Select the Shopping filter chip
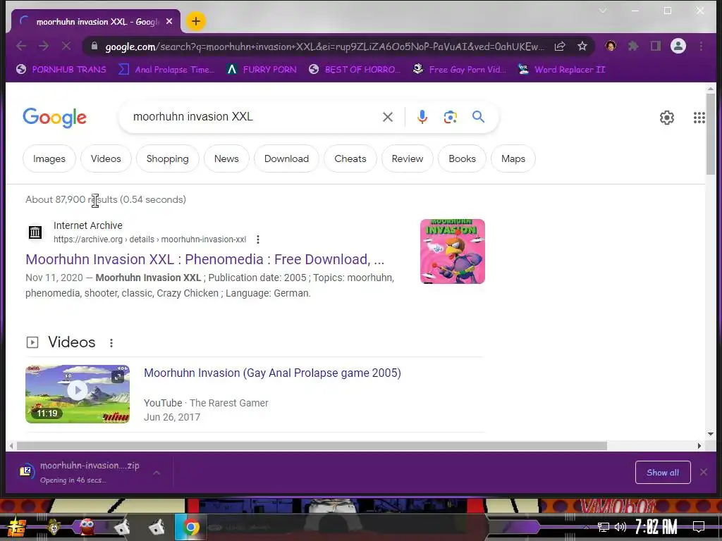722x541 pixels. 168,158
